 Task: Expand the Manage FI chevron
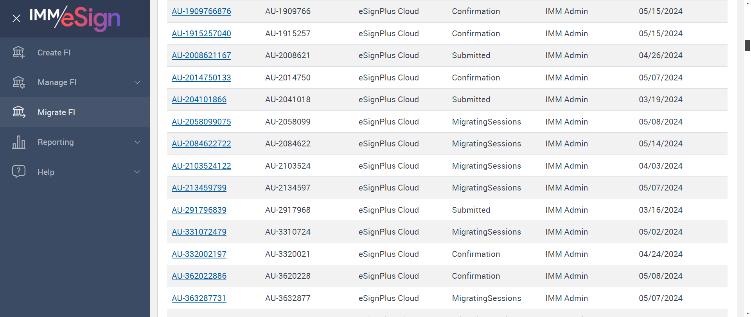click(x=137, y=82)
